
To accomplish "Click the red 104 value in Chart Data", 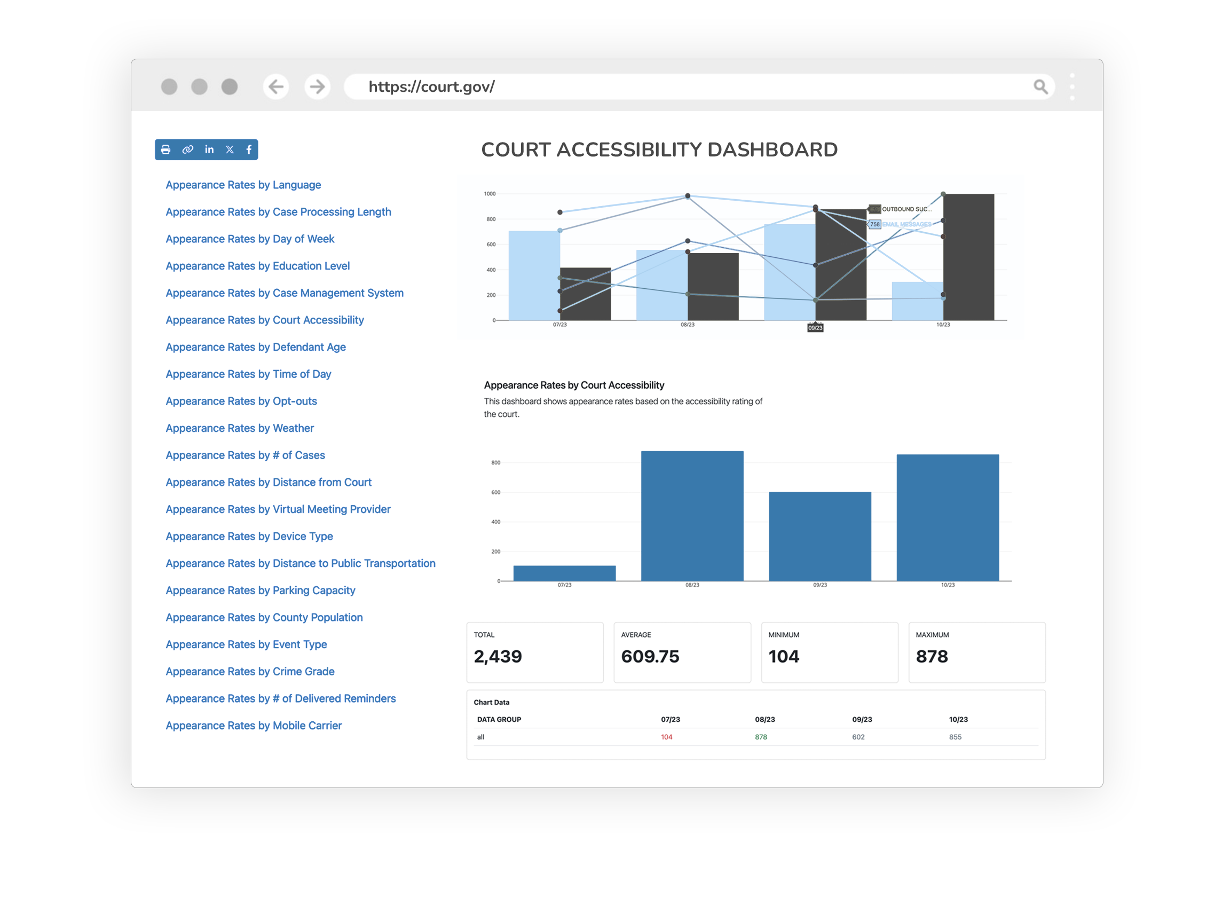I will 666,737.
